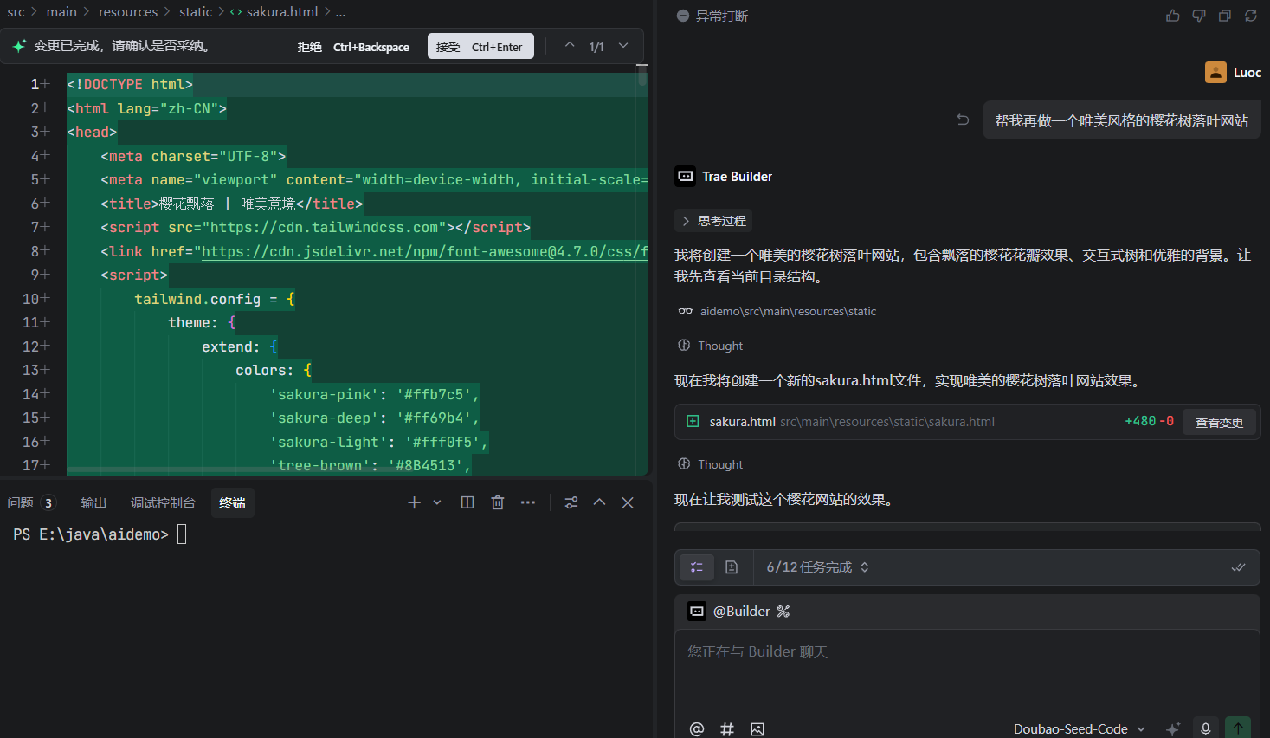Click the terminal settings sliders icon
This screenshot has height=738, width=1270.
click(571, 502)
